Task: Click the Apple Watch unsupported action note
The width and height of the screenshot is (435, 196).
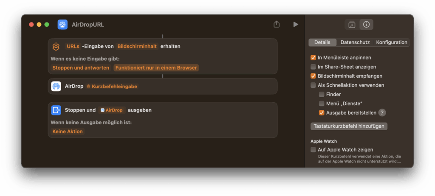Action: click(x=359, y=159)
